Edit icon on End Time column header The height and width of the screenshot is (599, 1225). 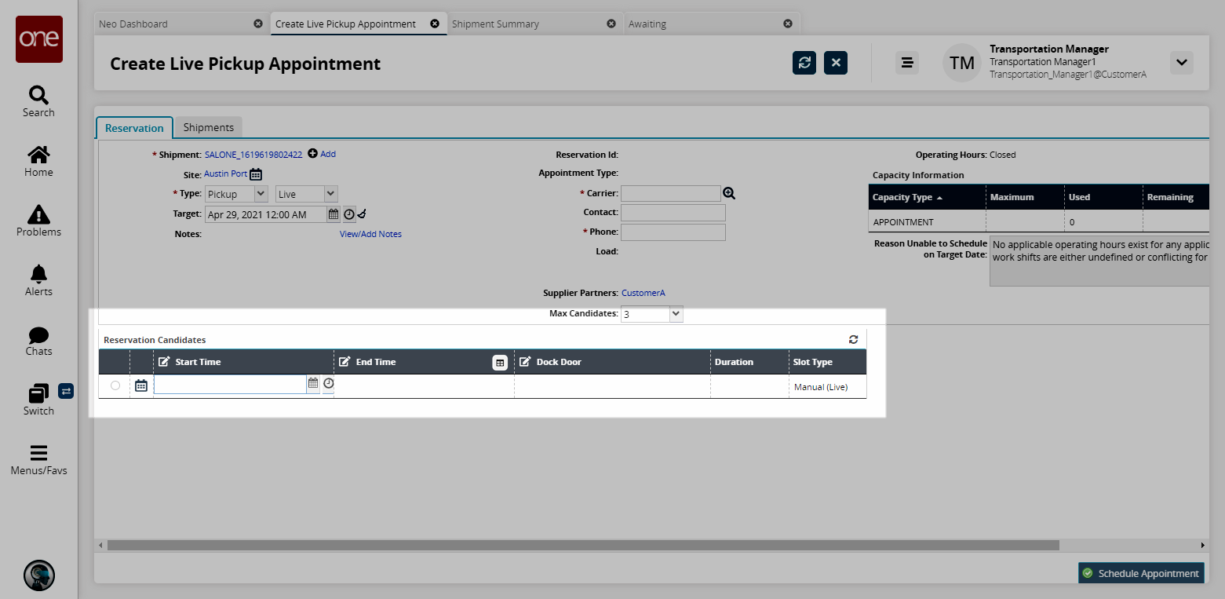coord(345,362)
